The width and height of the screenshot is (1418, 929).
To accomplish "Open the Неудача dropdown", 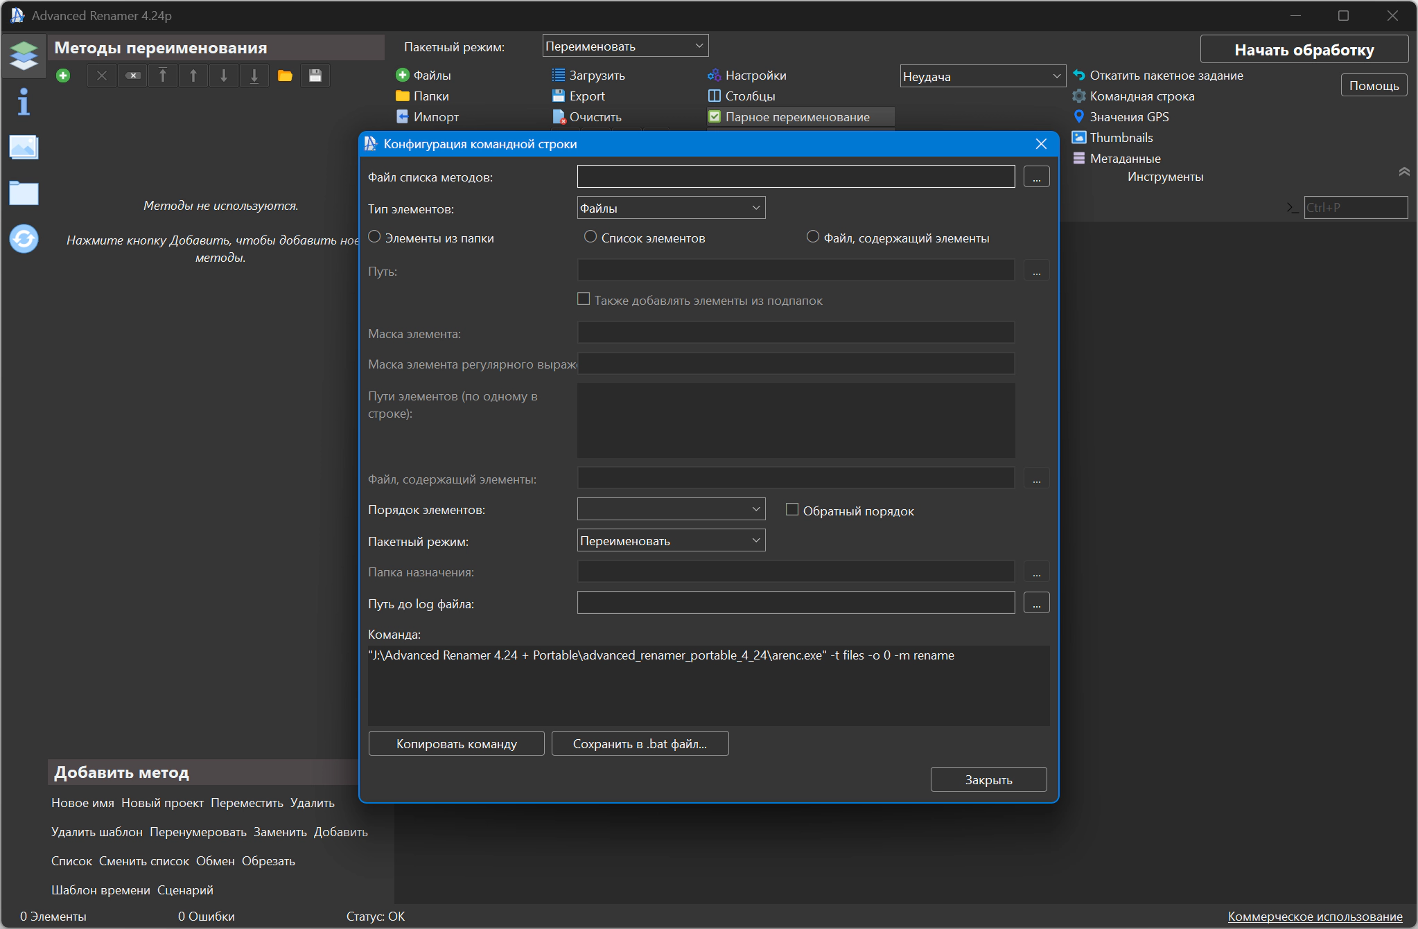I will tap(983, 76).
